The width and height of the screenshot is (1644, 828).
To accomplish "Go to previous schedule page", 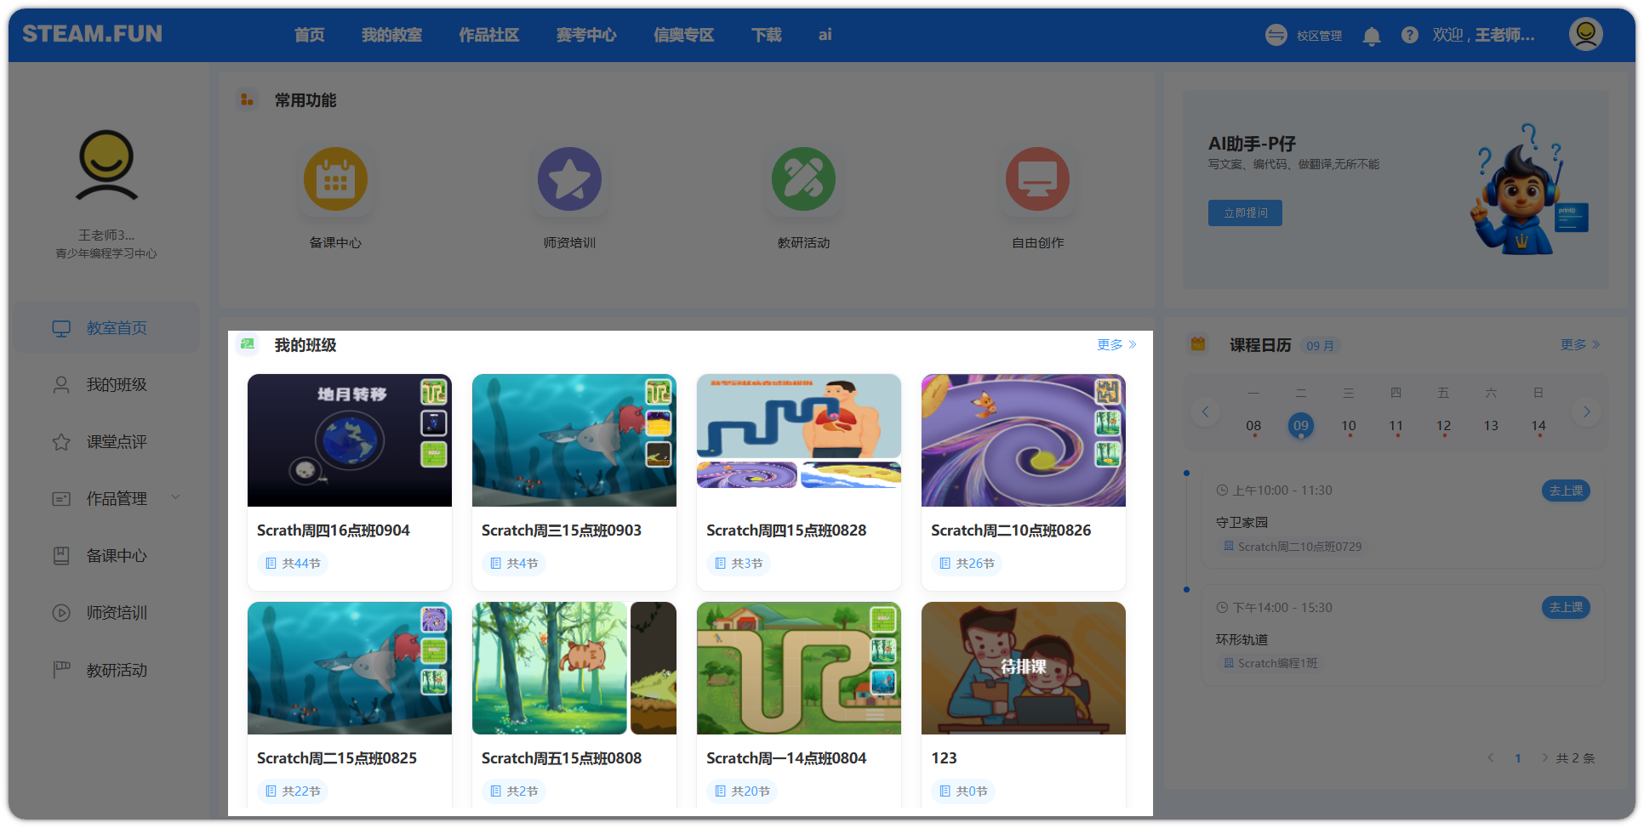I will (x=1490, y=758).
